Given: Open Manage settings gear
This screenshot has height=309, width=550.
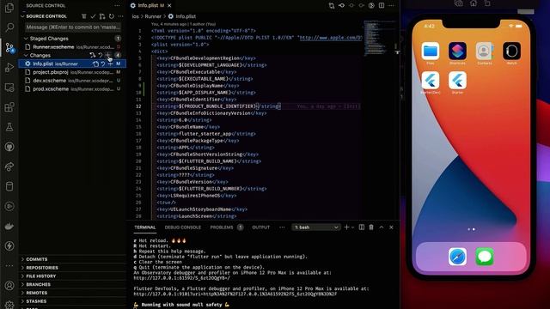Looking at the screenshot, I should point(9,305).
